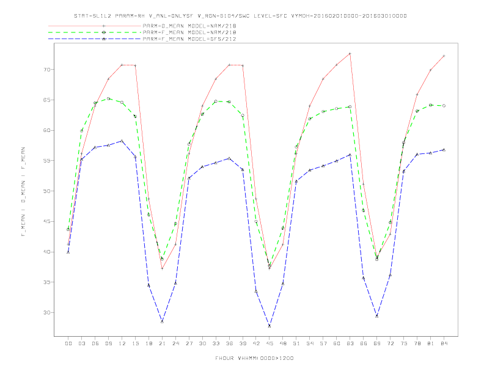The width and height of the screenshot is (484, 374).
Task: Click x-axis forecast hour 72
Action: [x=391, y=343]
